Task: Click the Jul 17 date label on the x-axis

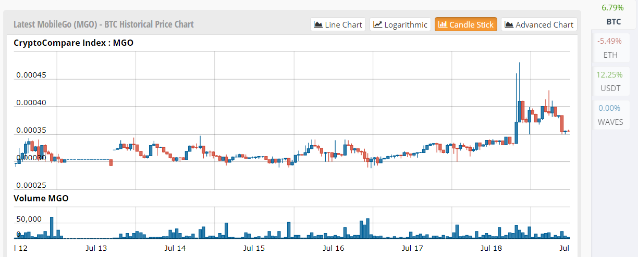Action: [412, 248]
